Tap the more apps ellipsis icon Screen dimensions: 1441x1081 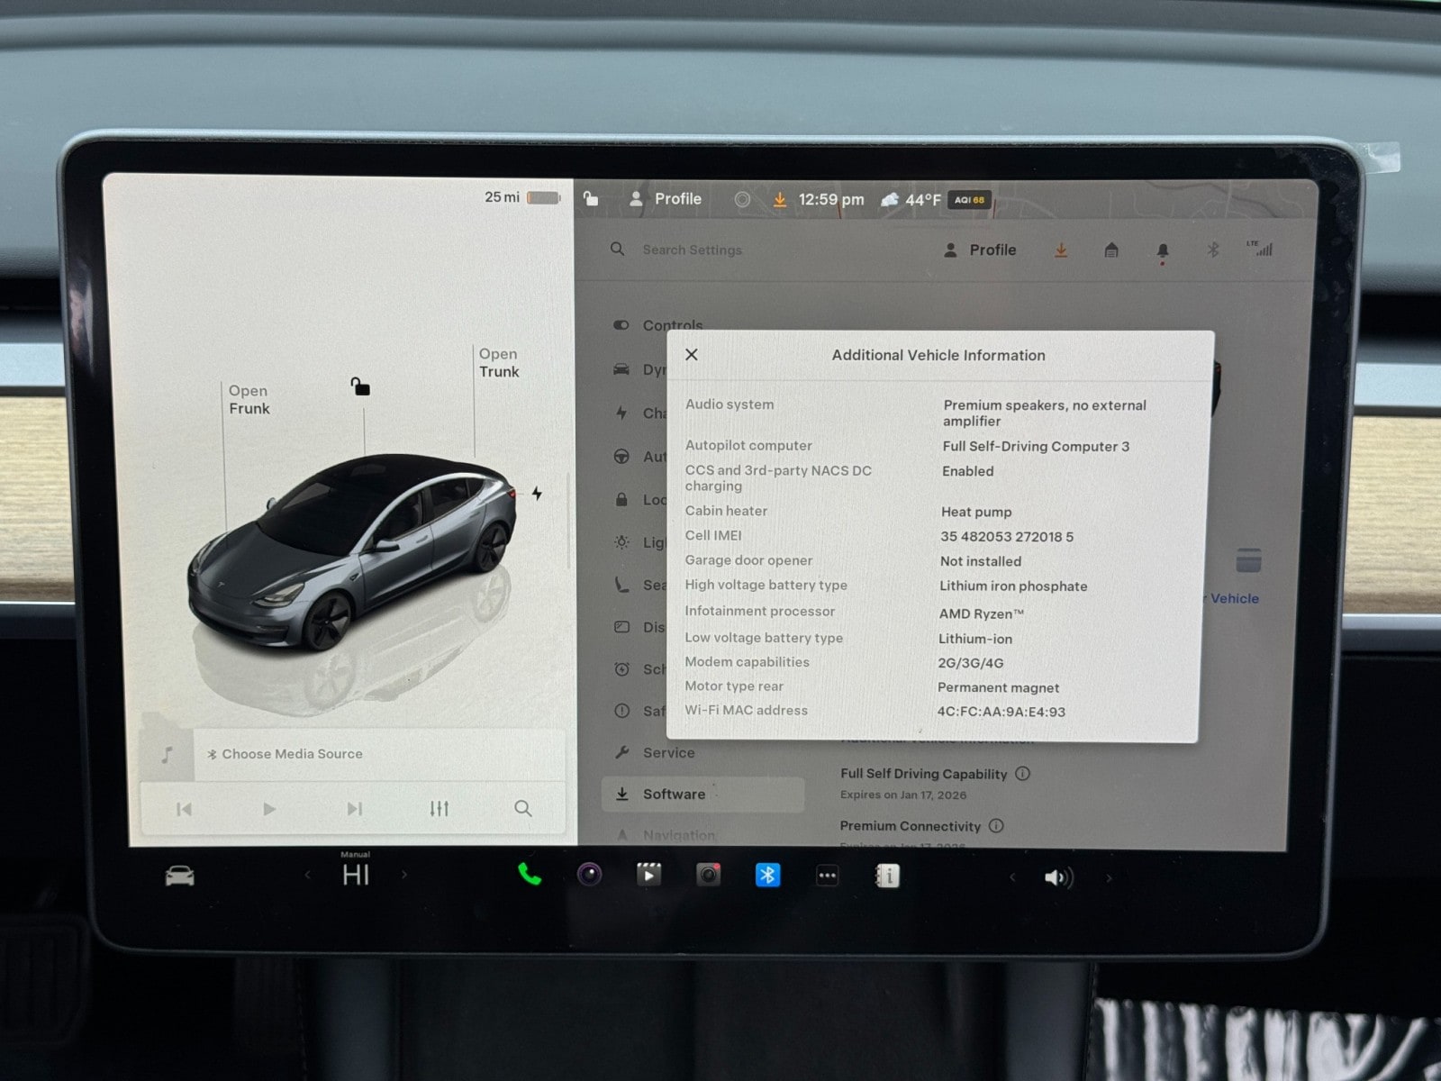(x=827, y=876)
